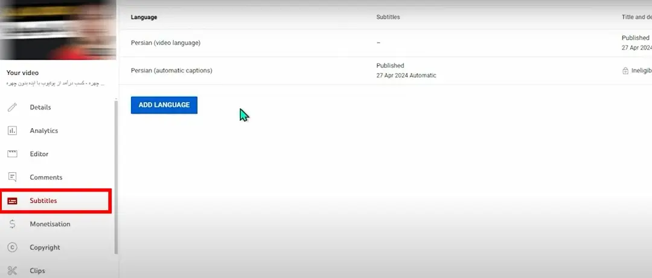Screen dimensions: 652x278
Task: Click the Published 27 Apr 2024 Automatic subtitle
Action: point(406,71)
